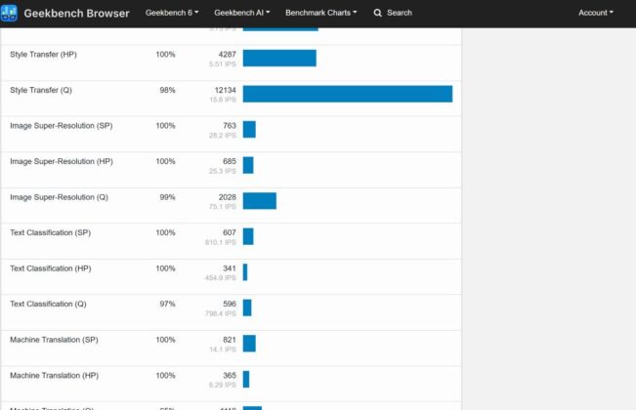This screenshot has height=410, width=636.
Task: Click the Text Classification (HP) score bar
Action: [x=245, y=272]
